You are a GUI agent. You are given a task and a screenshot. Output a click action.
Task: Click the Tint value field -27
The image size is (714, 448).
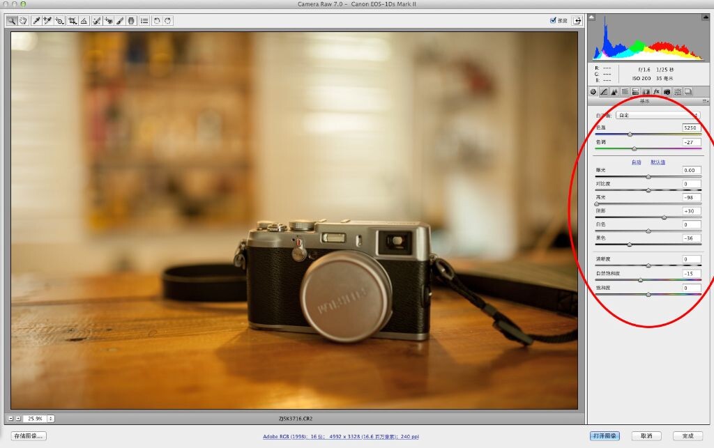(691, 142)
